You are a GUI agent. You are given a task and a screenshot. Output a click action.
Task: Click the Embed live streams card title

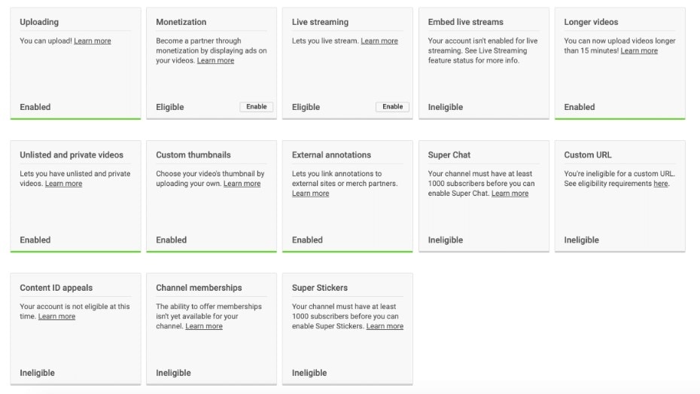tap(465, 22)
